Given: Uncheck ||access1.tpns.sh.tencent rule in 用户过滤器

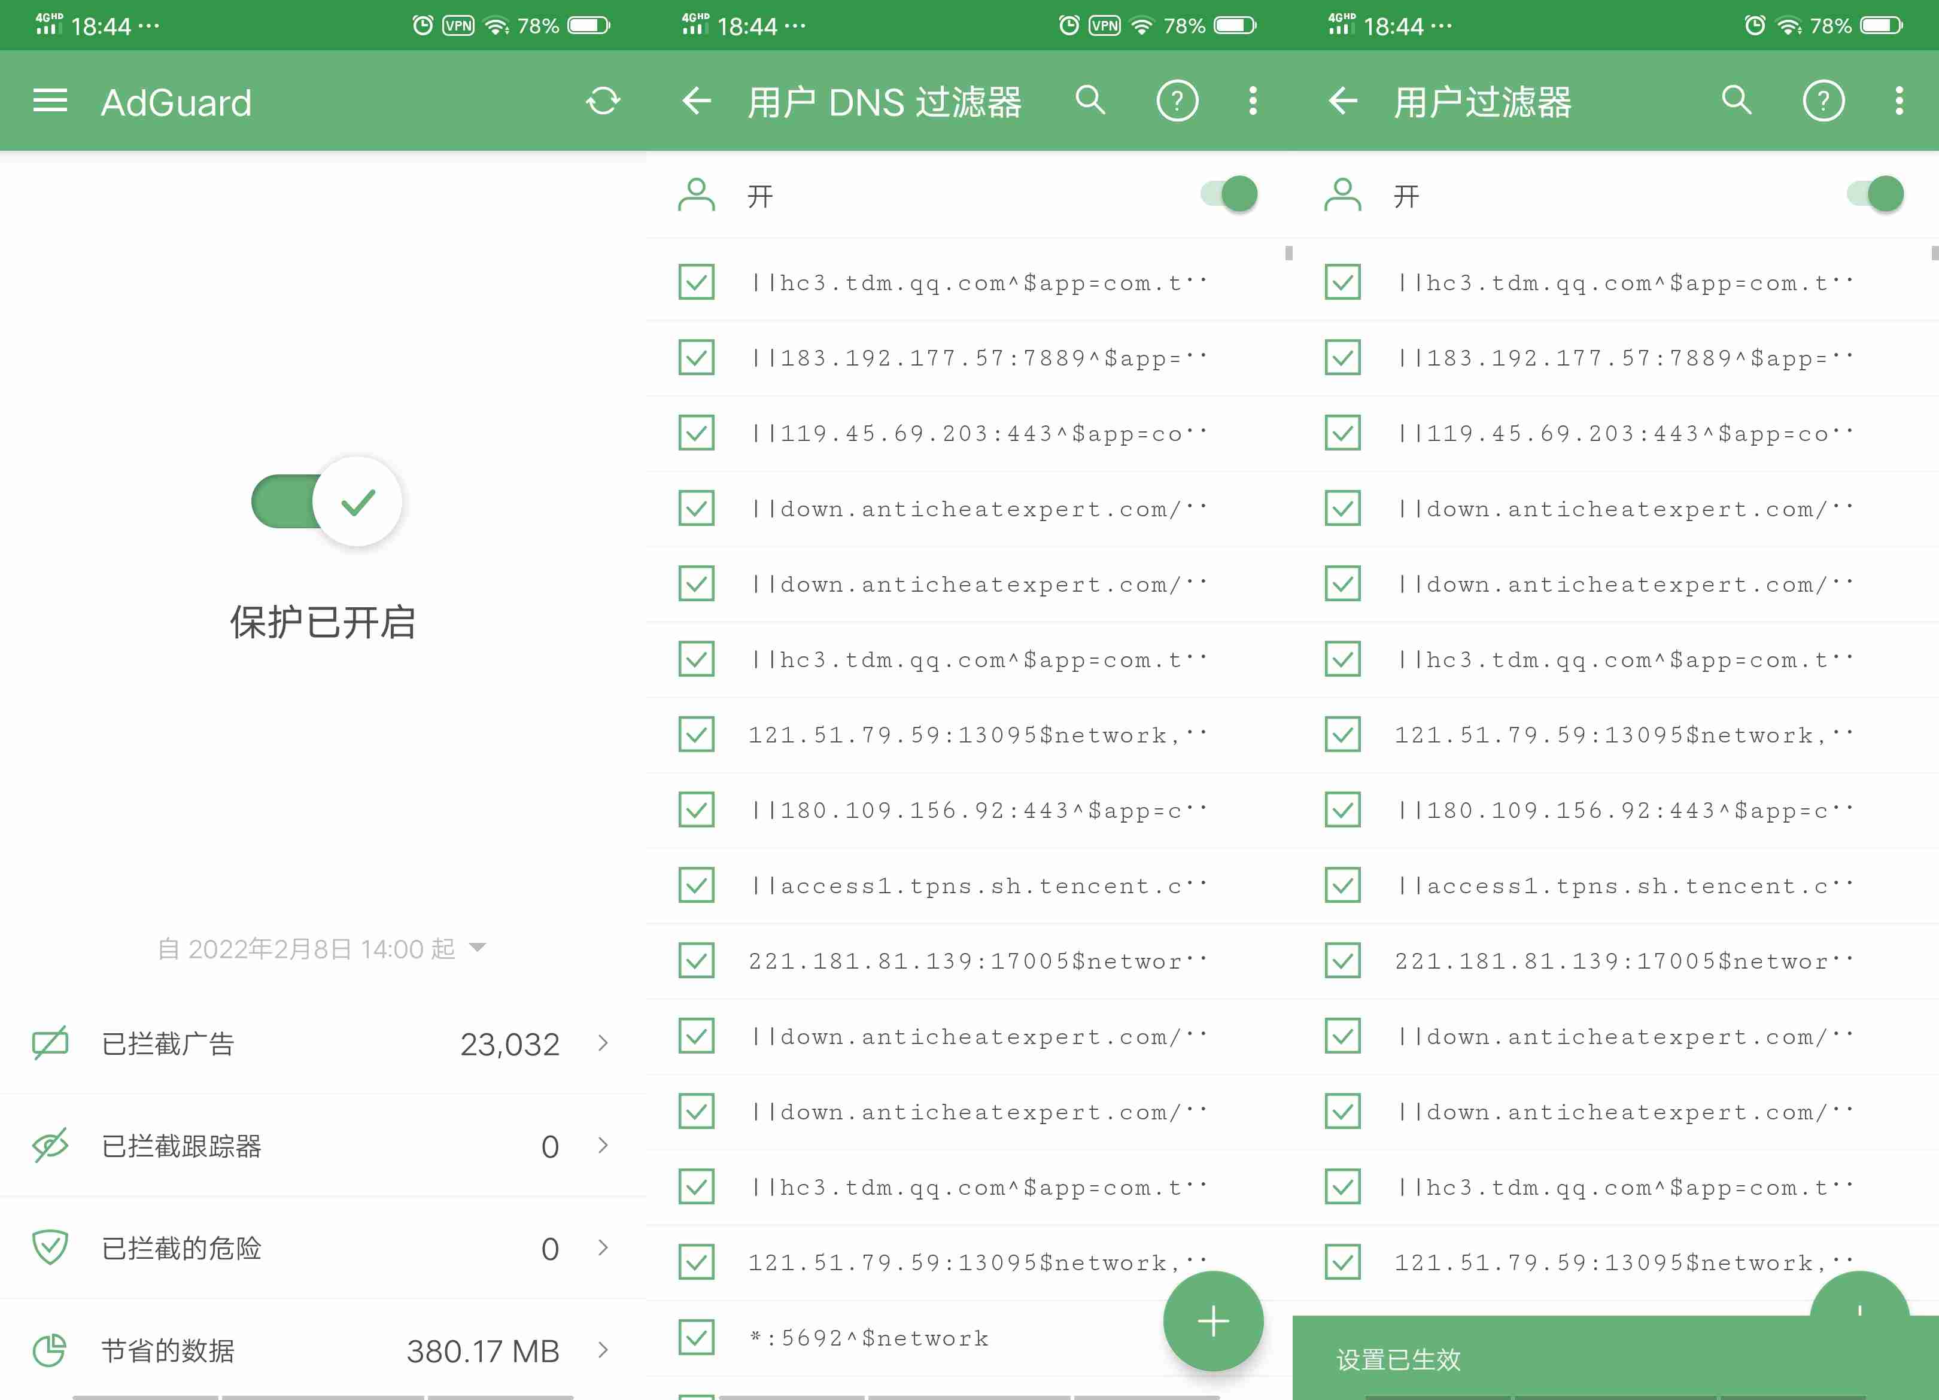Looking at the screenshot, I should pos(1342,885).
